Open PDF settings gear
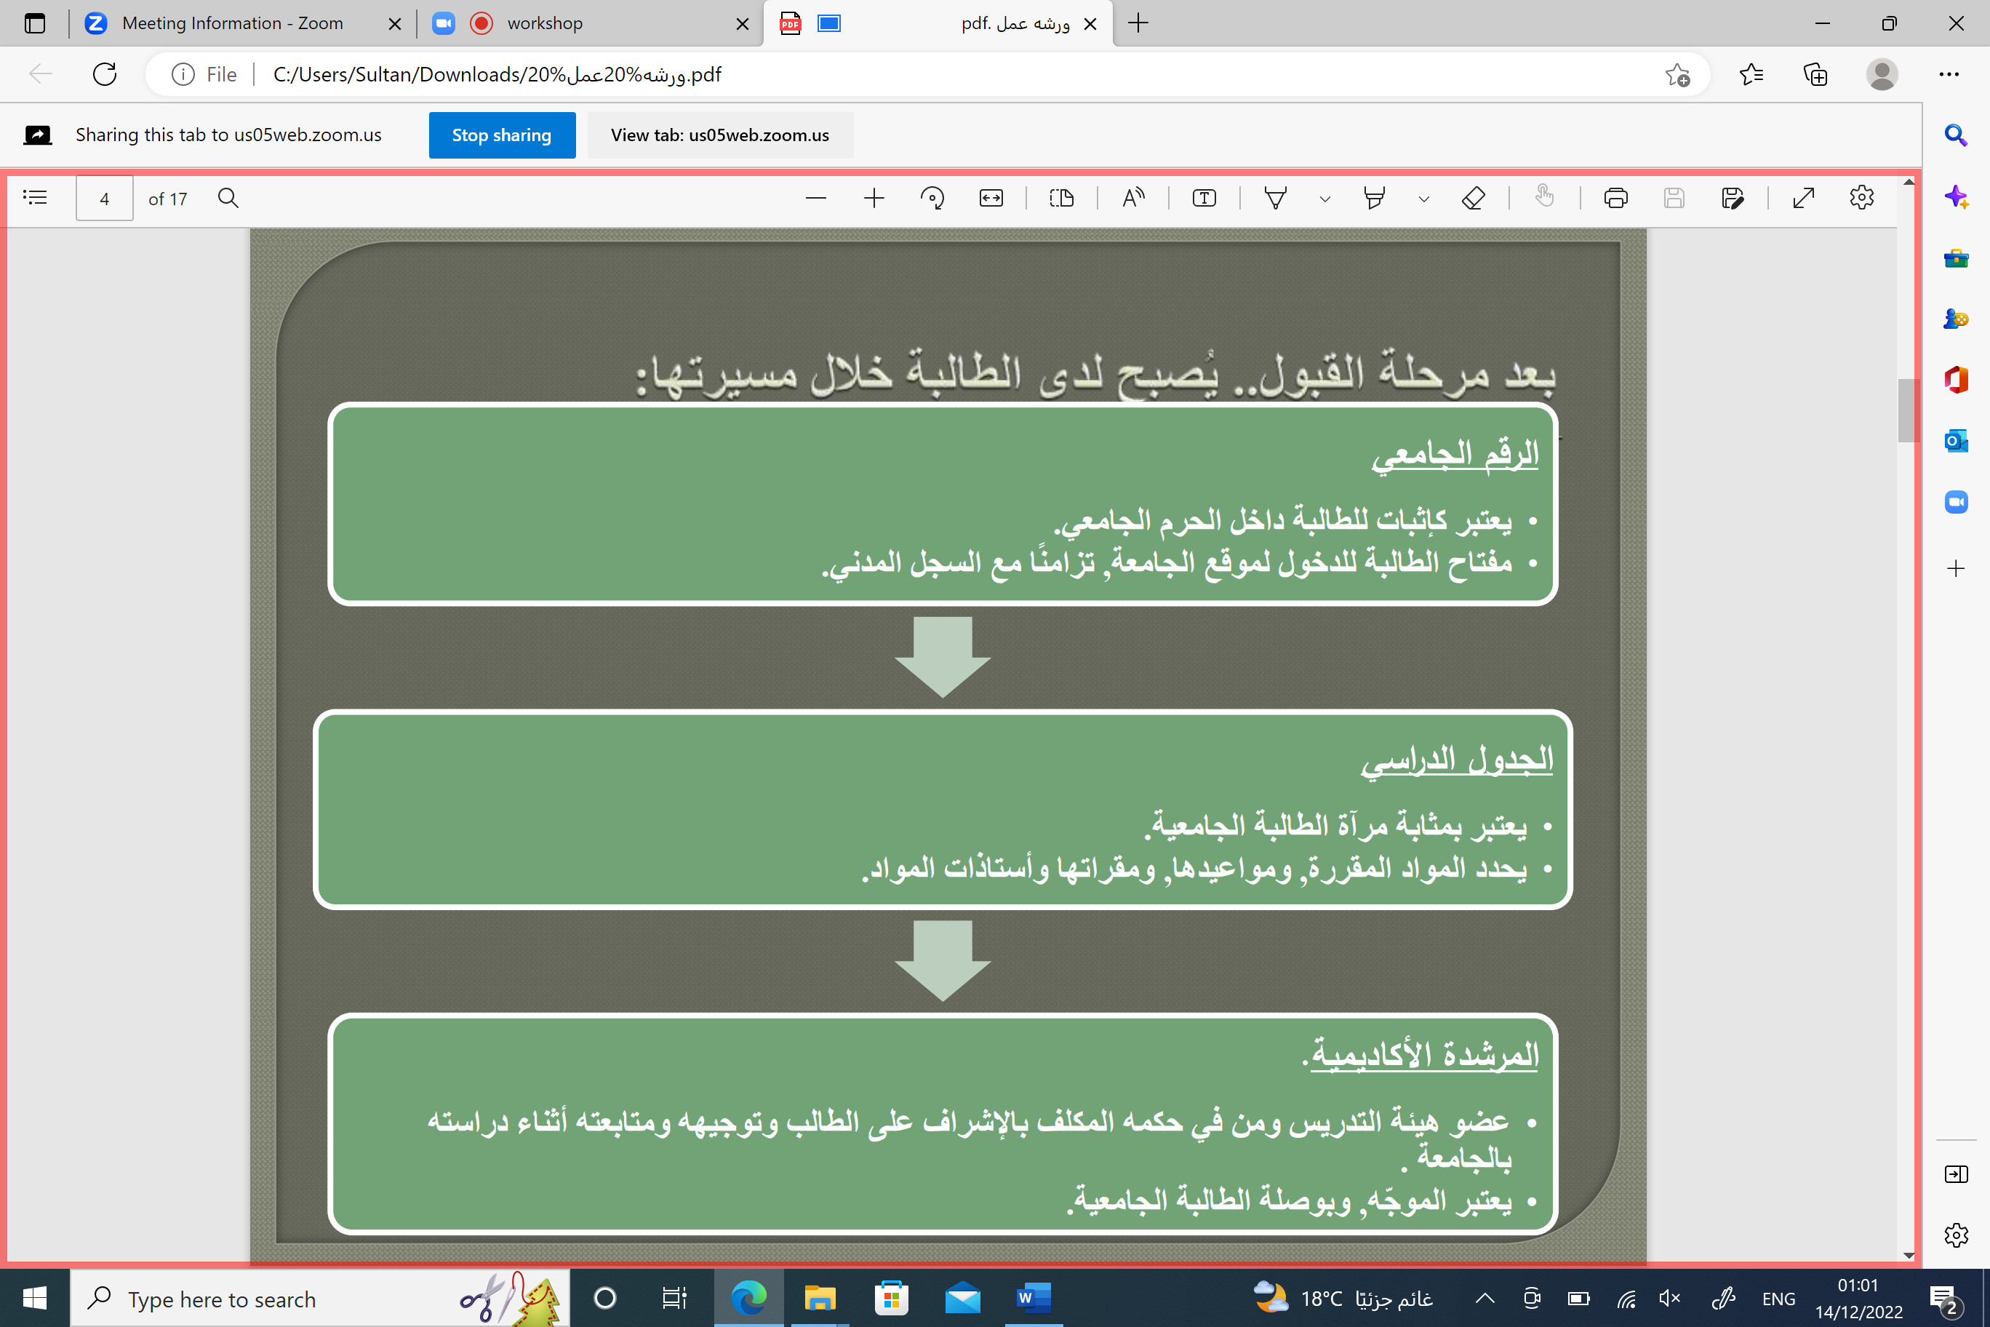Viewport: 1990px width, 1327px height. (x=1861, y=198)
